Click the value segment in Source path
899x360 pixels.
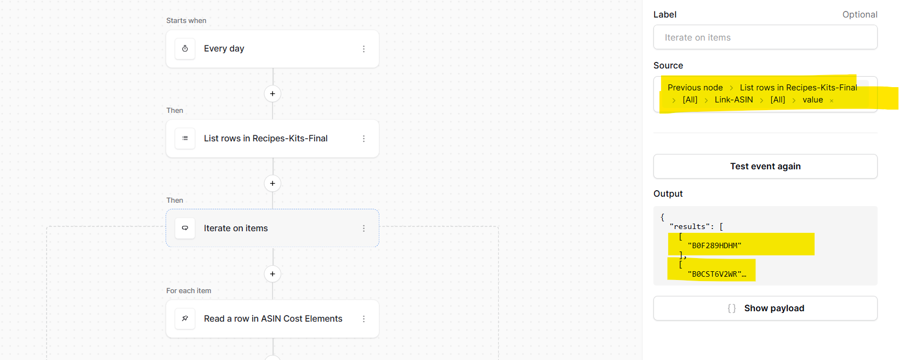[x=812, y=100]
